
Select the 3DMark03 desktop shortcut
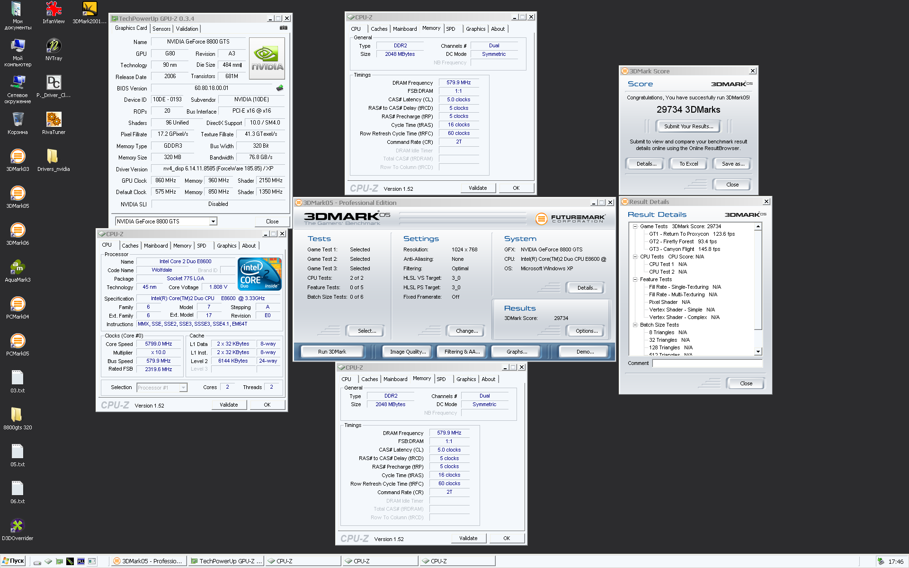pos(18,160)
